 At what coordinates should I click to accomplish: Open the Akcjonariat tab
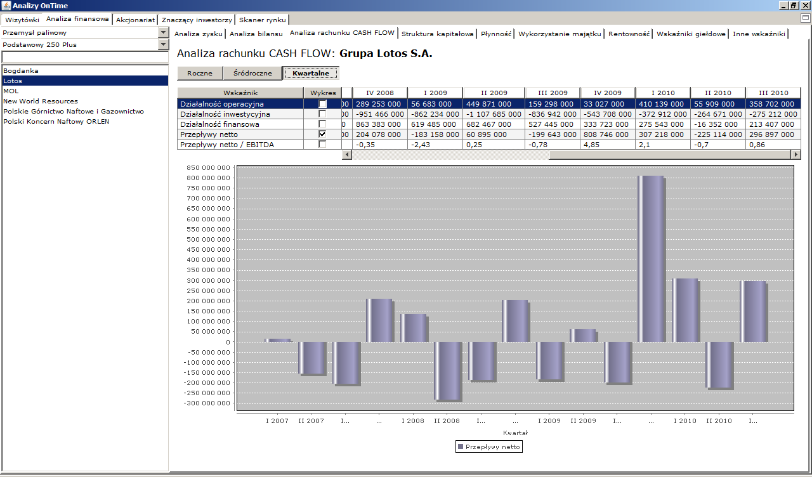pos(135,20)
